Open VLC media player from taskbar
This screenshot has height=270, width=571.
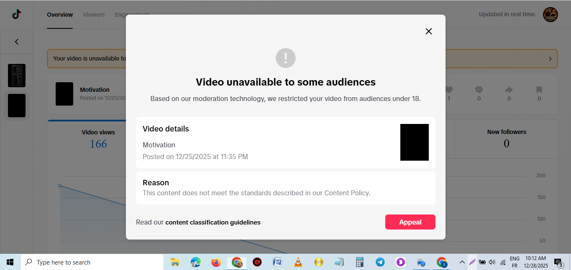click(298, 262)
